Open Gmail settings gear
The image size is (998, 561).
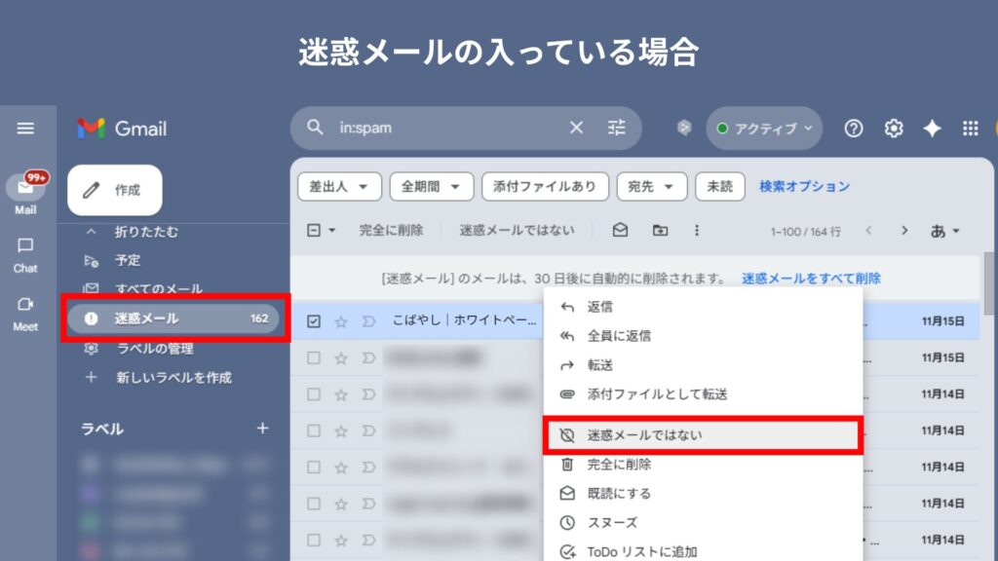click(x=893, y=129)
